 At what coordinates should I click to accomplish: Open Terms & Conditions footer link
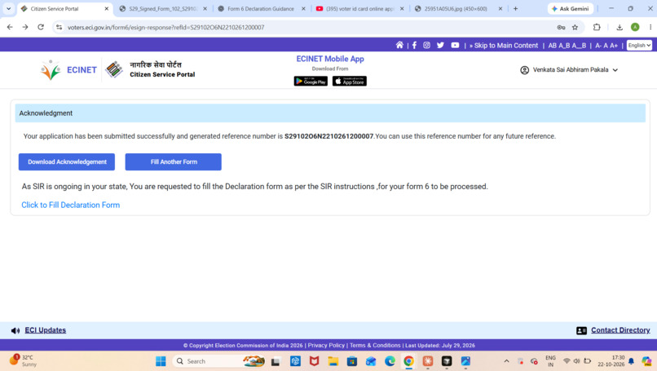[375, 346]
